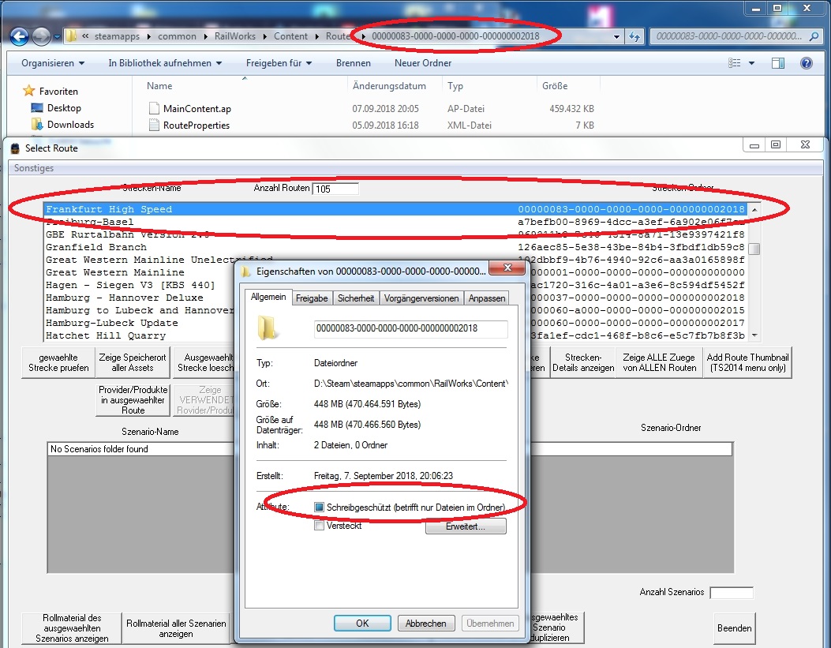
Task: Open In Bibliothek aufnehmen dropdown
Action: point(165,63)
